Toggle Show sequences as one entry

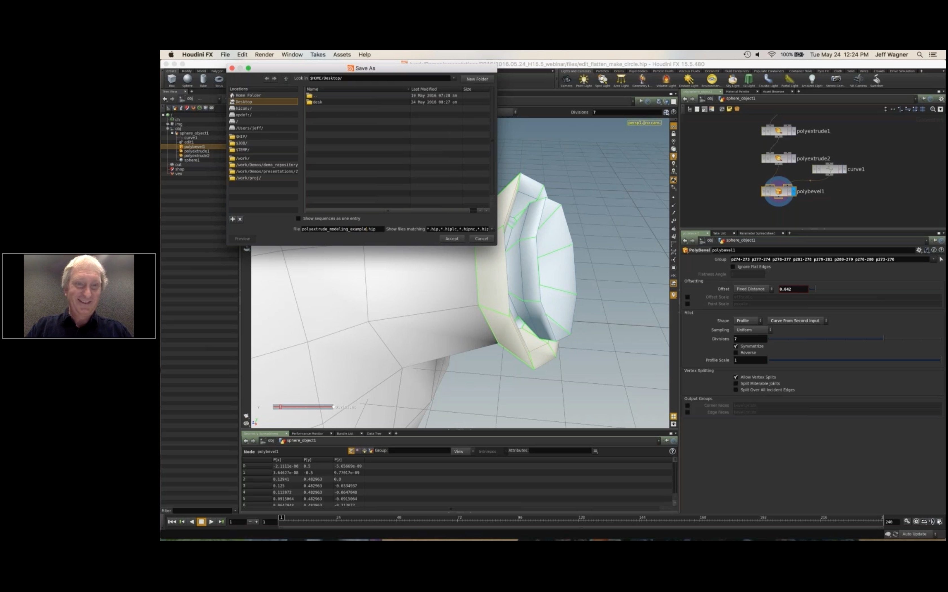point(298,218)
